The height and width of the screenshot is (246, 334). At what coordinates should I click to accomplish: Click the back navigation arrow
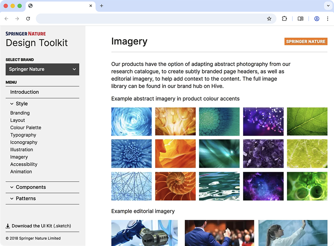tap(6, 19)
